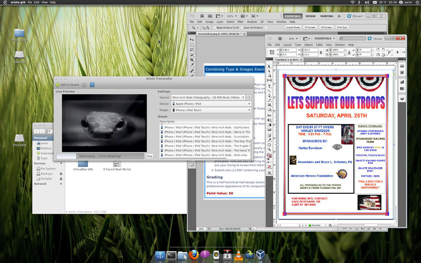The height and width of the screenshot is (263, 421).
Task: Launch Bridge from Photoshop application bar
Action: pos(202,16)
